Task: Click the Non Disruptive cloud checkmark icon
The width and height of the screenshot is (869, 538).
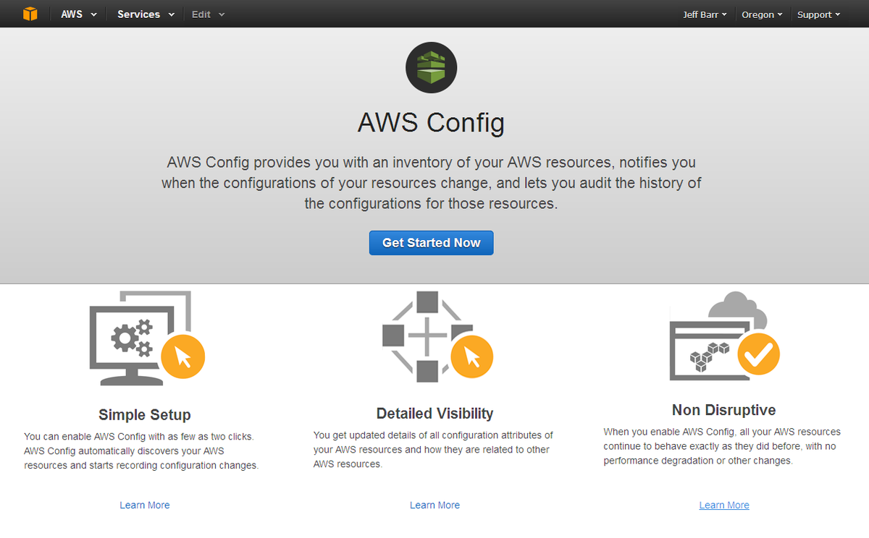Action: tap(724, 336)
